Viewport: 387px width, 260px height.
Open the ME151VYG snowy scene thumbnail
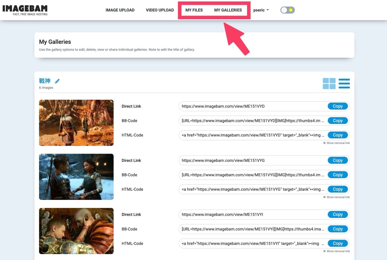(x=76, y=177)
